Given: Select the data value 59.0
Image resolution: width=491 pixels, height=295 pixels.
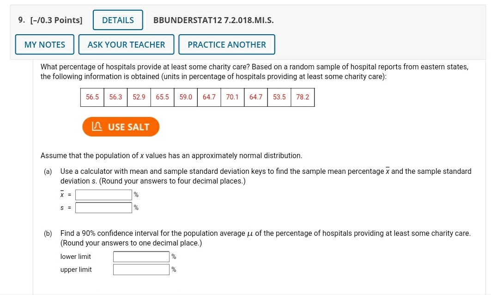Looking at the screenshot, I should pos(185,97).
